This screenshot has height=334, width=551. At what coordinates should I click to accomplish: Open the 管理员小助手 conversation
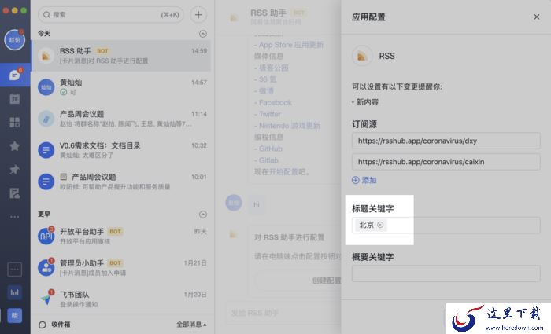coord(121,268)
